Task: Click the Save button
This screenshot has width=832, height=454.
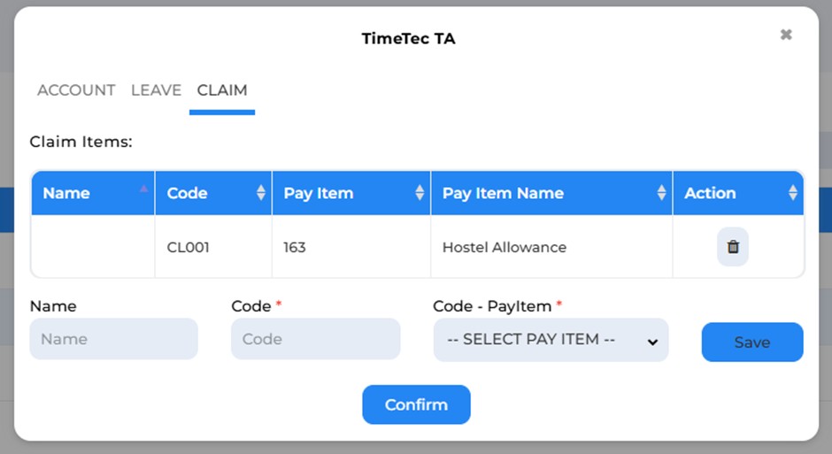Action: click(752, 342)
